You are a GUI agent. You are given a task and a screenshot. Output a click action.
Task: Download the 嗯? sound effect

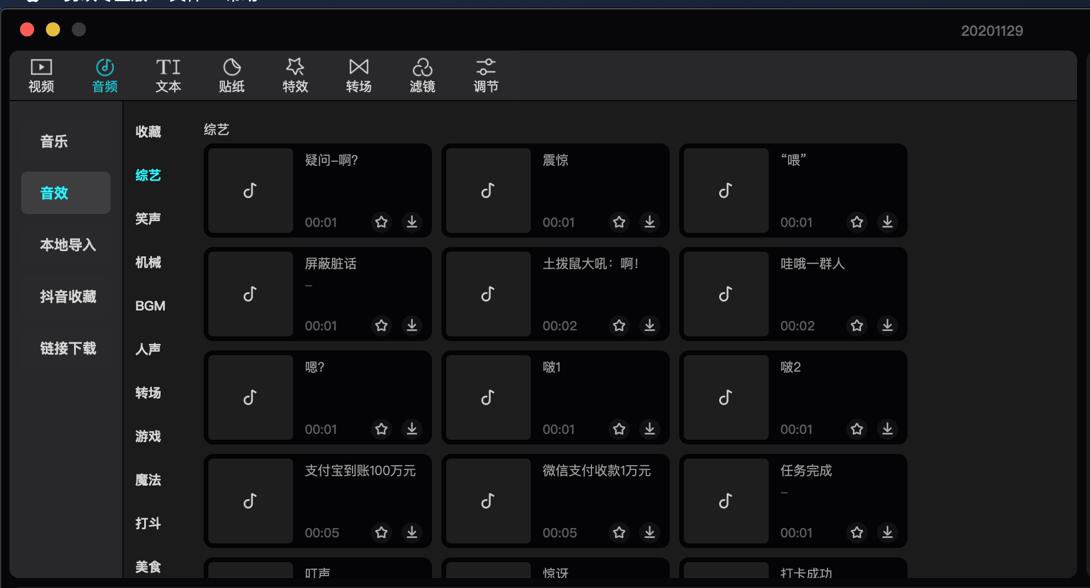click(x=412, y=429)
